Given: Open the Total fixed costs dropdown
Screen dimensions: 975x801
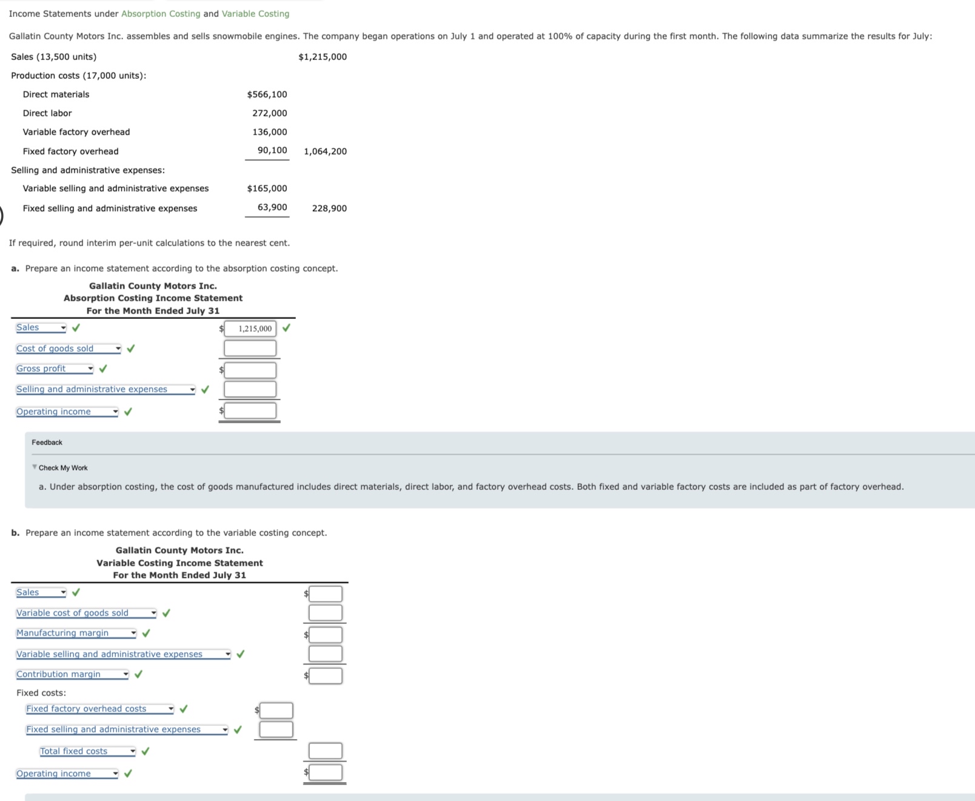Looking at the screenshot, I should point(88,751).
